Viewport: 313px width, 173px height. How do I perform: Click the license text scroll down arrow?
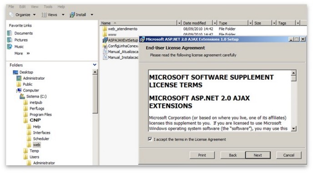tap(293, 129)
